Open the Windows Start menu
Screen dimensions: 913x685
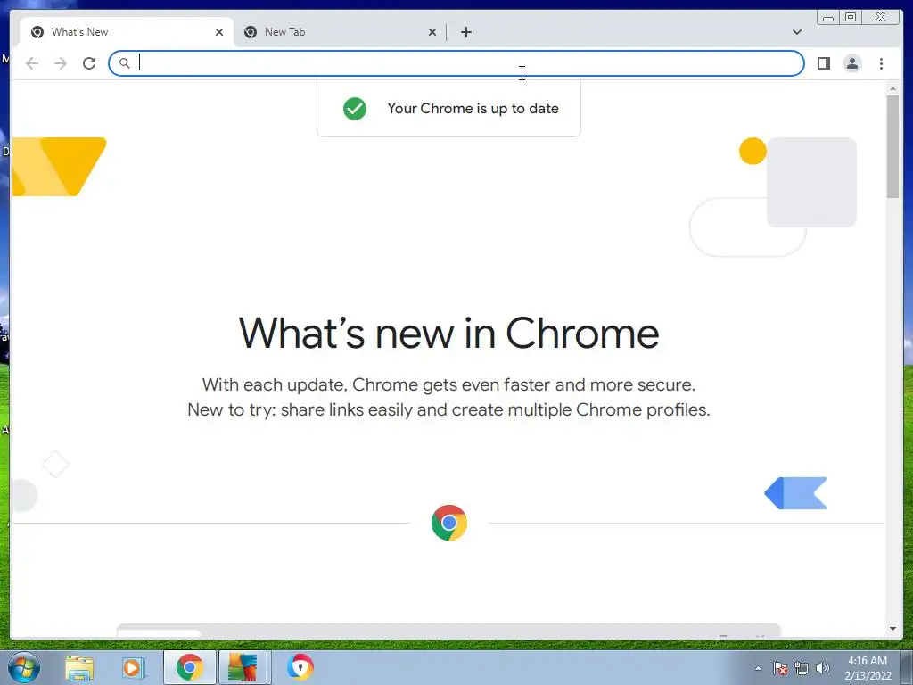(24, 667)
